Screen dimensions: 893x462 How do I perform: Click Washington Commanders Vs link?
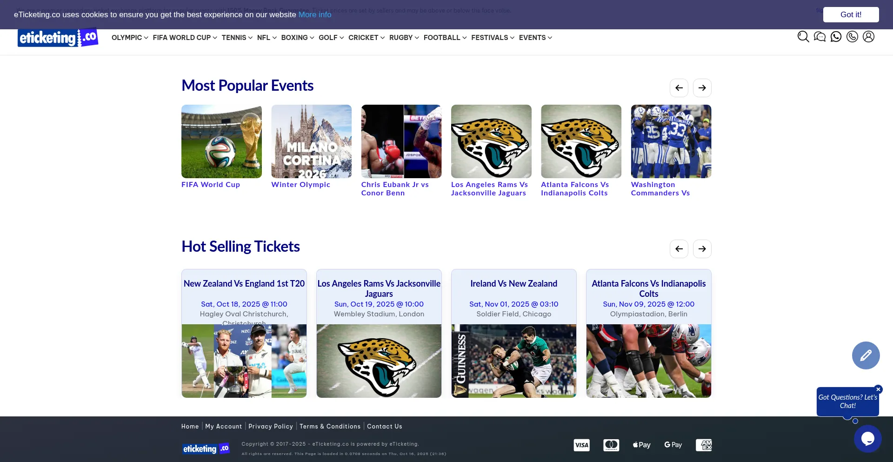(660, 189)
